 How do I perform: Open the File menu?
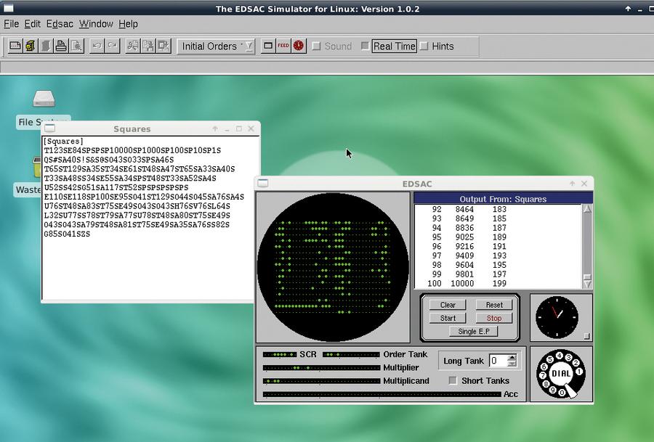tap(11, 24)
